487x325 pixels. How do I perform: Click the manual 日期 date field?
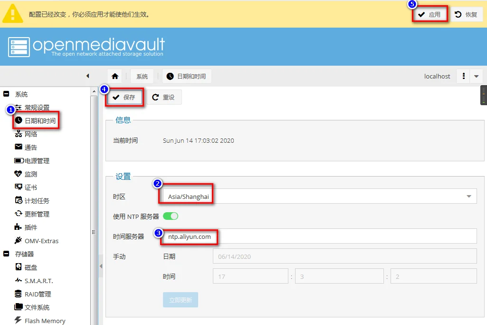coord(345,256)
